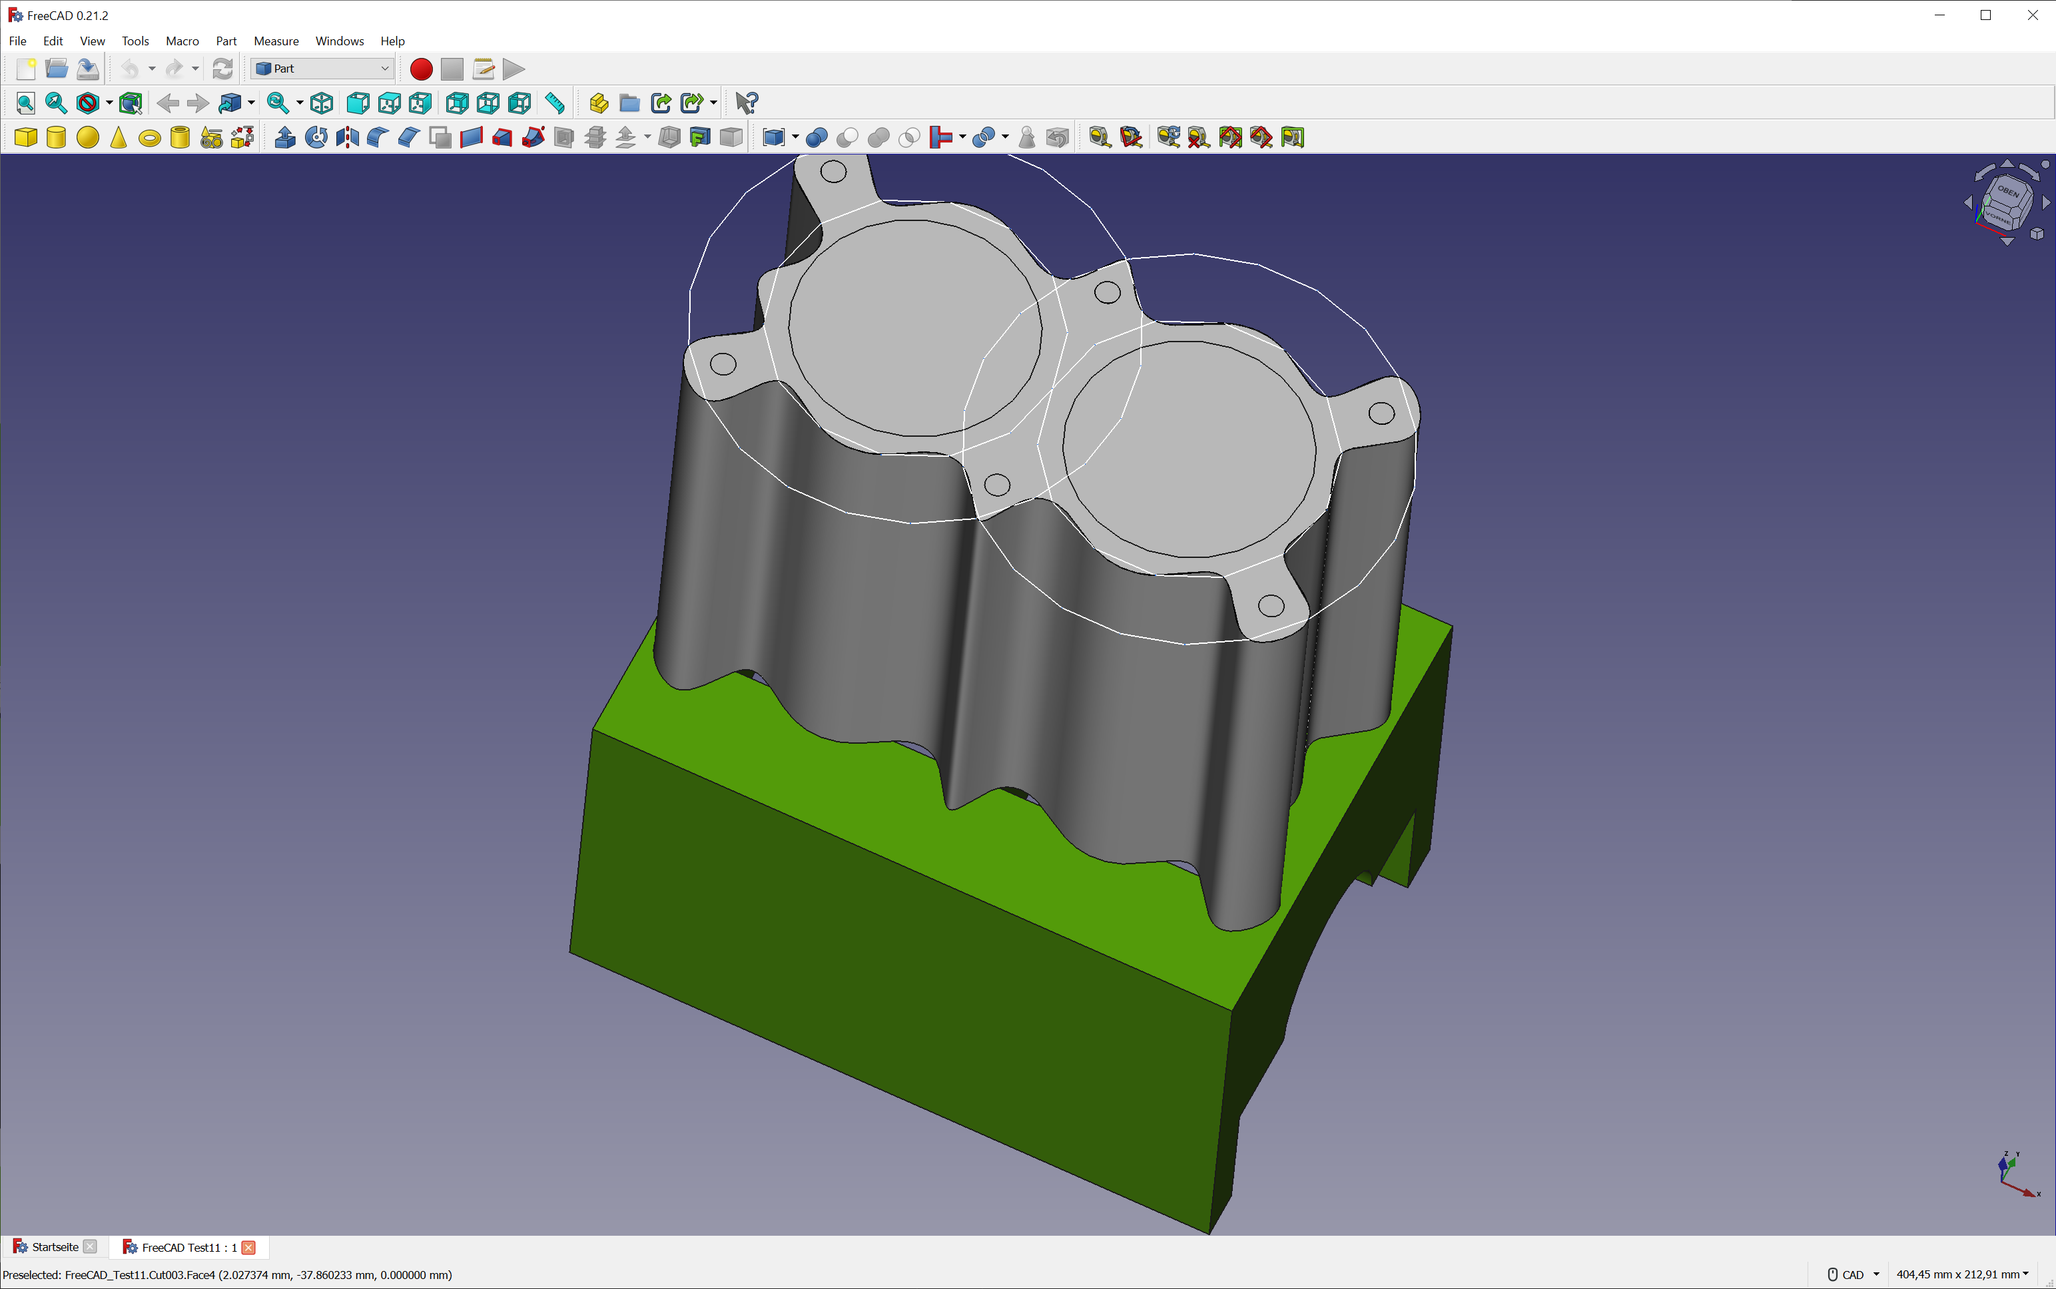Click the Measure distance ruler icon
This screenshot has height=1289, width=2056.
[x=554, y=103]
